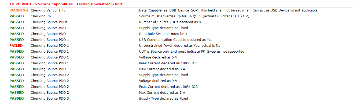Select the Checking Source PDO 1 failed row

50,45
